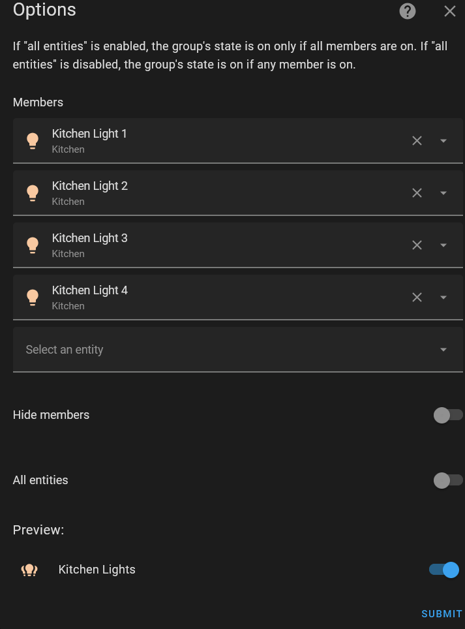Close the Options dialog
465x629 pixels.
450,11
